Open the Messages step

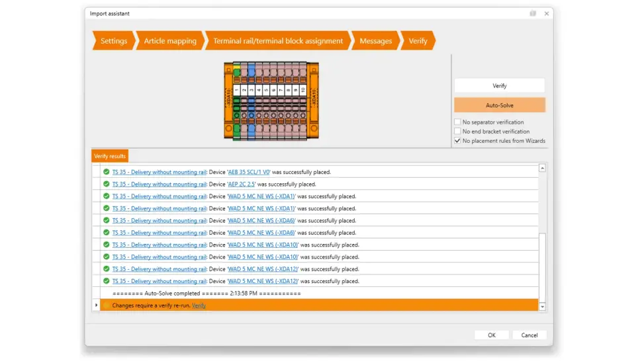(375, 41)
